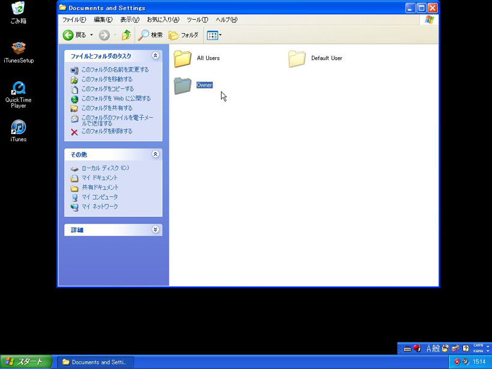492x369 pixels.
Task: Click the highlighted Owner folder name
Action: 205,85
